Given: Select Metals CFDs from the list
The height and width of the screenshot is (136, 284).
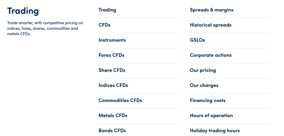Looking at the screenshot, I should [113, 116].
